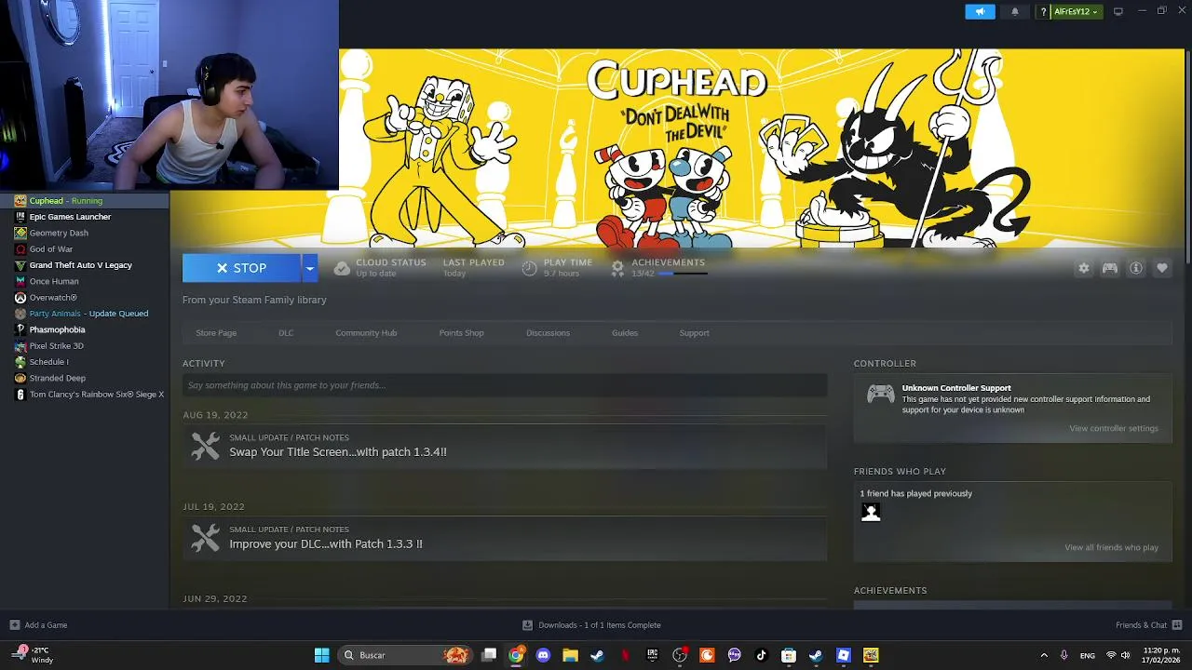The height and width of the screenshot is (670, 1192).
Task: Expand dropdown arrow next to STOP
Action: [309, 268]
